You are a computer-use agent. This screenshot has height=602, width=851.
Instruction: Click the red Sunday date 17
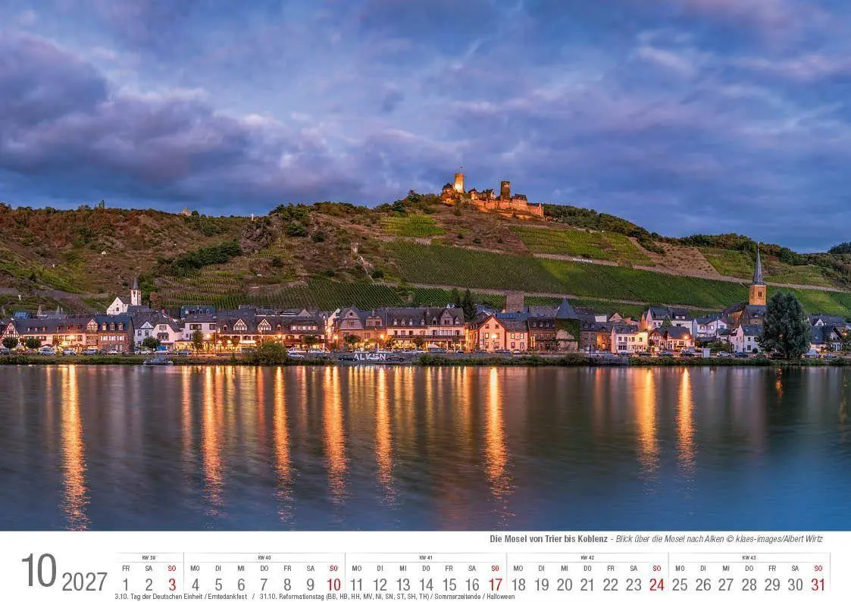click(x=495, y=584)
